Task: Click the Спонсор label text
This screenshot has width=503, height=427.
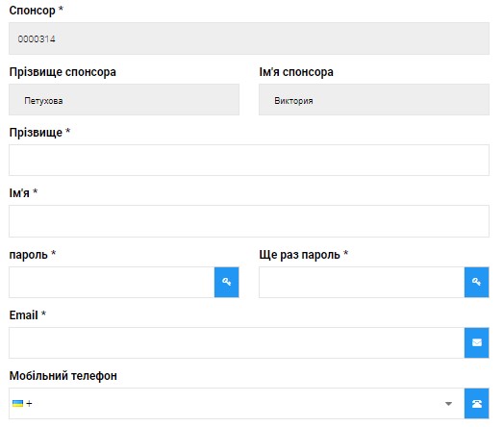Action: [x=32, y=11]
